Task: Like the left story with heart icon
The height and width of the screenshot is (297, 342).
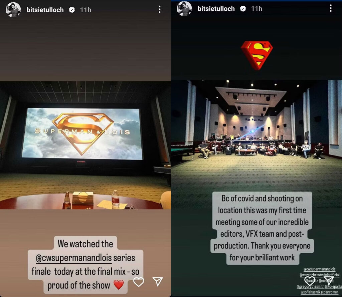Action: coord(139,282)
